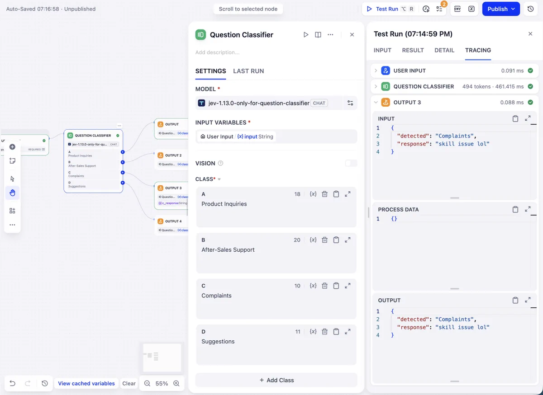Viewport: 543px width, 395px height.
Task: Open the Question Classifier canvas node ellipsis menu
Action: 119,126
